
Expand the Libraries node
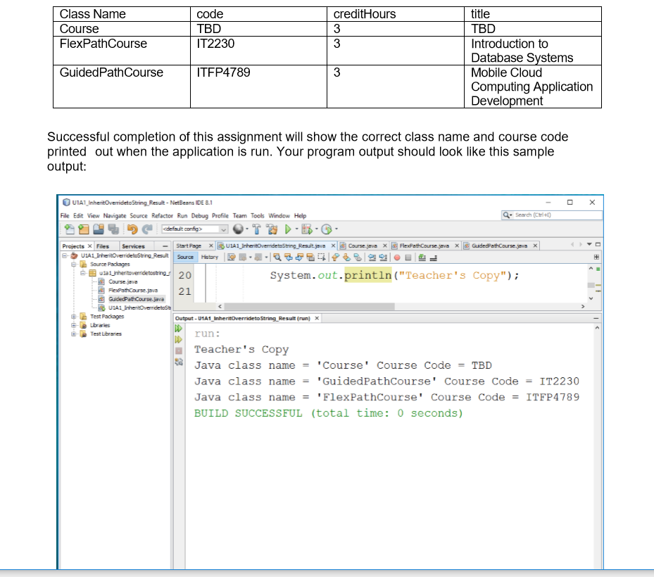(x=73, y=325)
